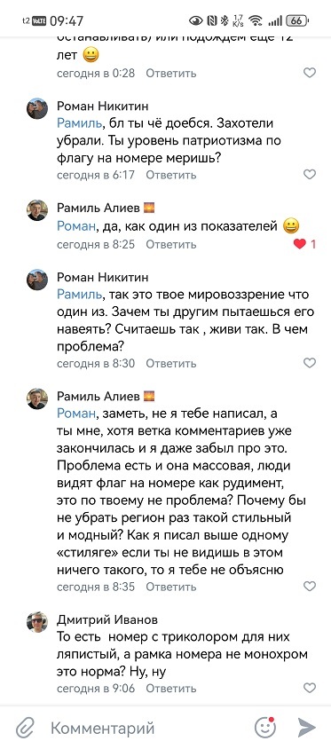The image size is (331, 749).
Task: Remove like from Ramil's 8:25 comment
Action: pyautogui.click(x=299, y=244)
